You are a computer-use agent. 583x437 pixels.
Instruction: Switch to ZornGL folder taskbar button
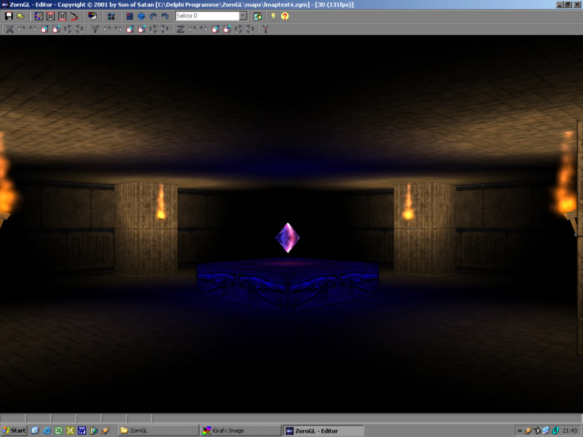pos(157,430)
